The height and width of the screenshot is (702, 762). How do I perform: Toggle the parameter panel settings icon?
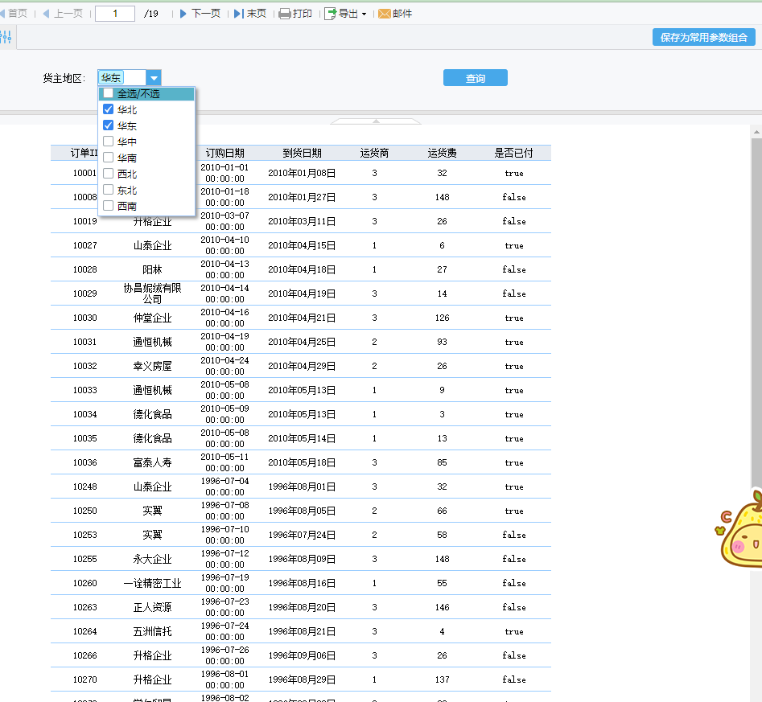pos(6,37)
